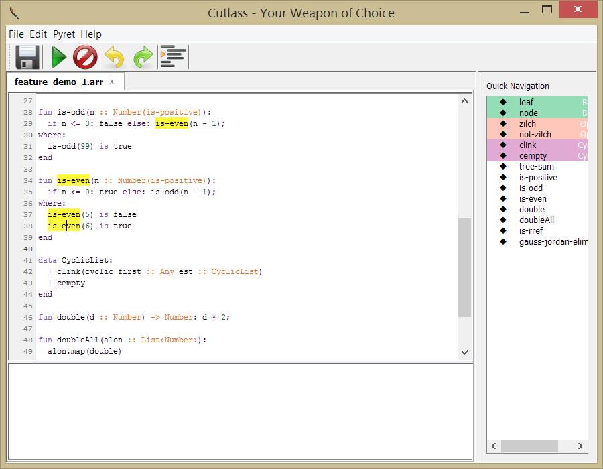Close the Cutlass window

pyautogui.click(x=578, y=9)
